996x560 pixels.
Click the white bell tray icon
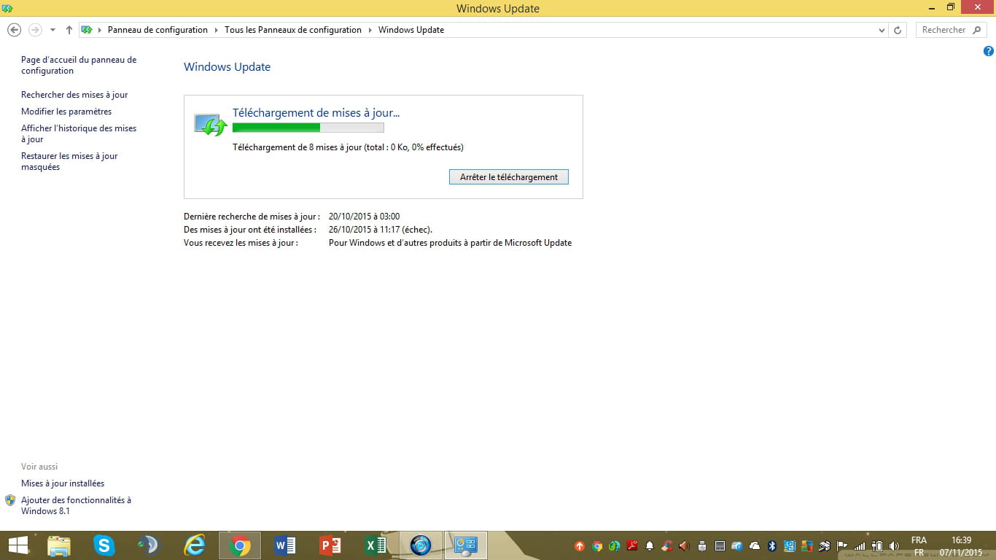click(x=650, y=546)
